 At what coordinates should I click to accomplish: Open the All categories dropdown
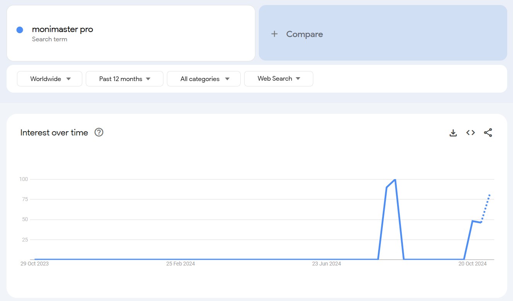204,79
